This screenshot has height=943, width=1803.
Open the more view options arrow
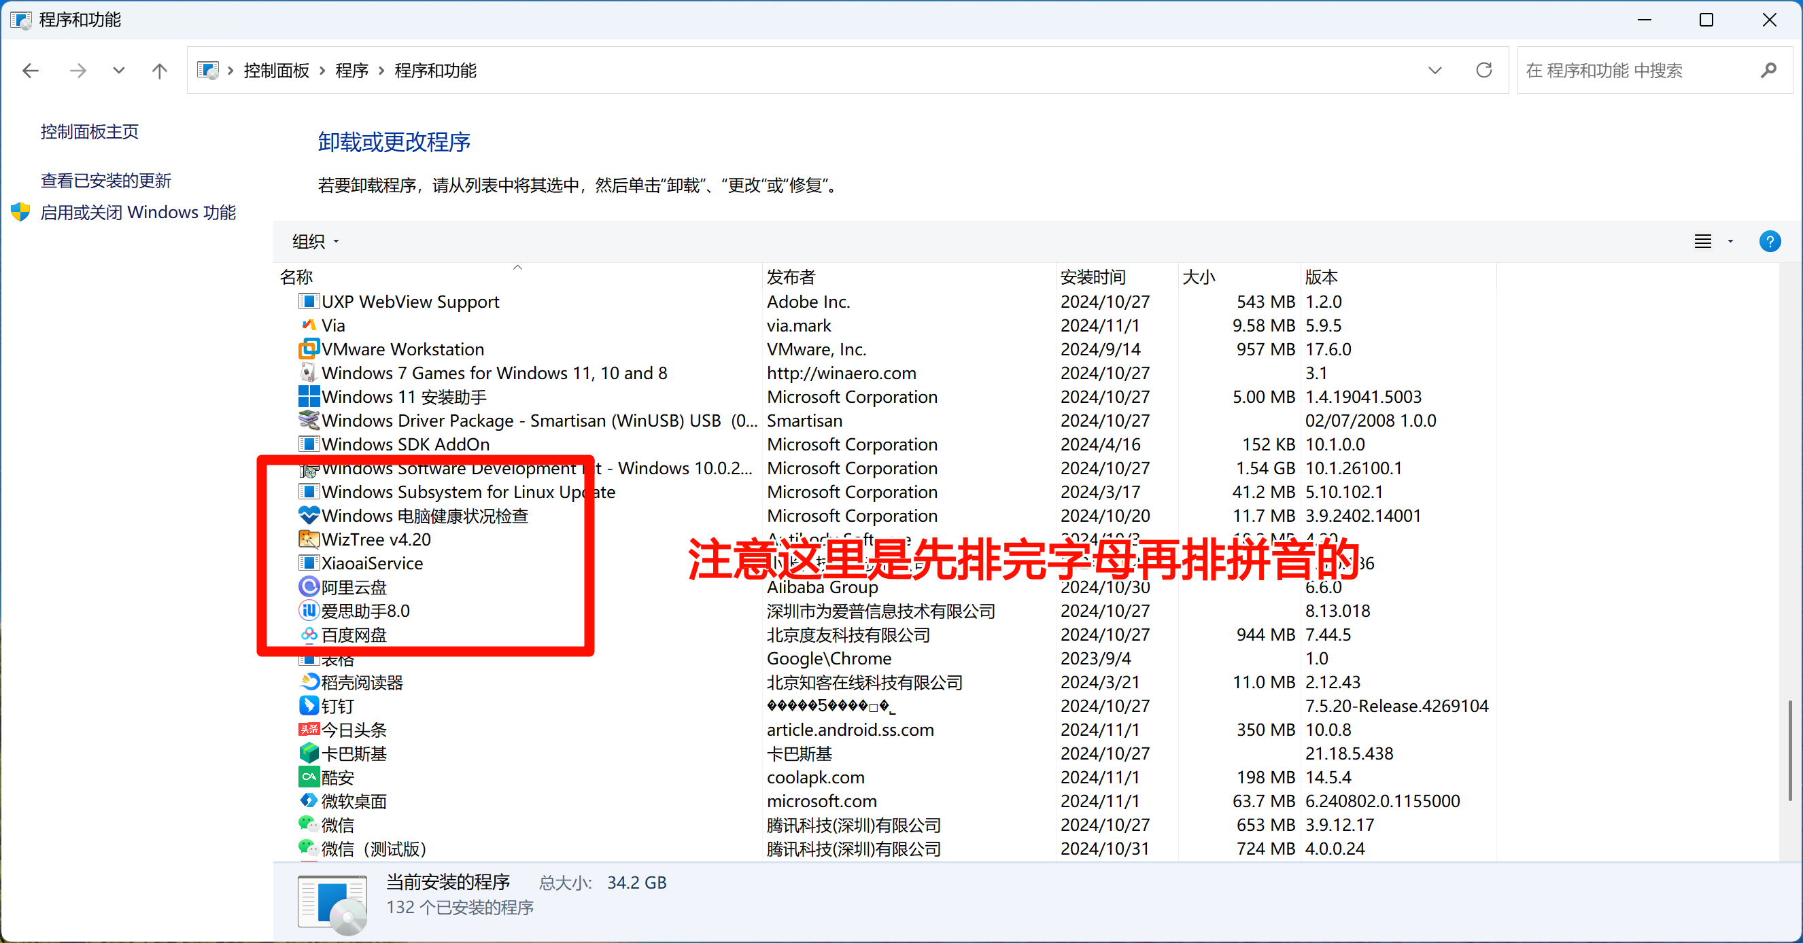coord(1731,241)
